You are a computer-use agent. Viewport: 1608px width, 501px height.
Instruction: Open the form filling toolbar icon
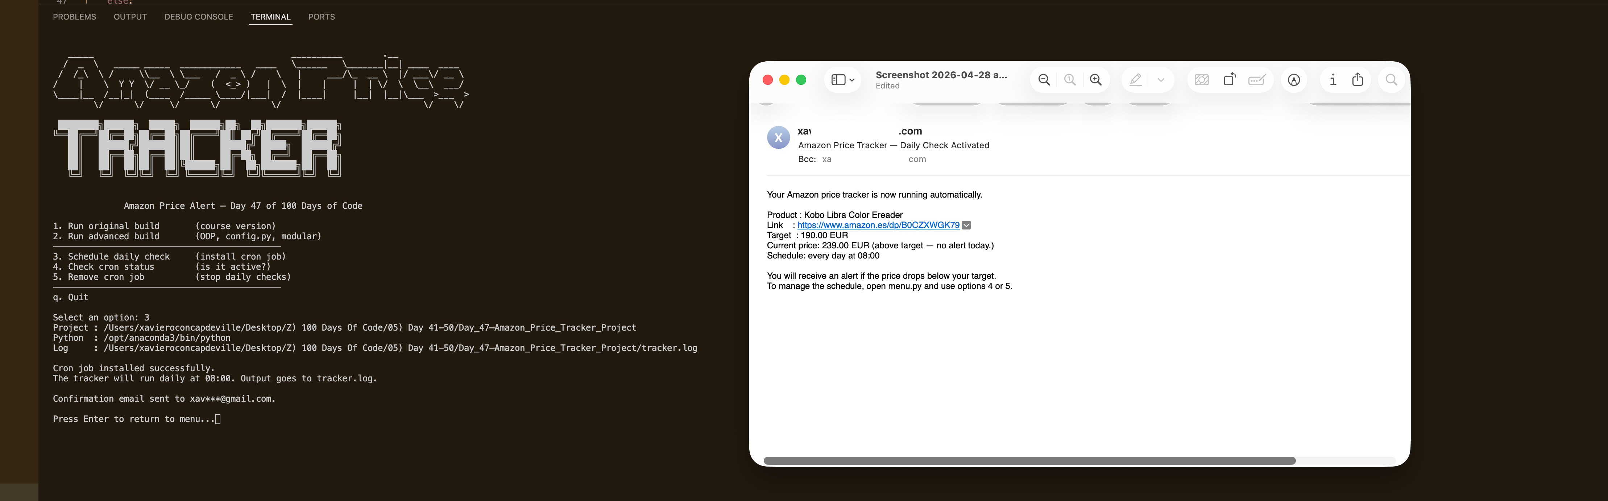coord(1256,80)
